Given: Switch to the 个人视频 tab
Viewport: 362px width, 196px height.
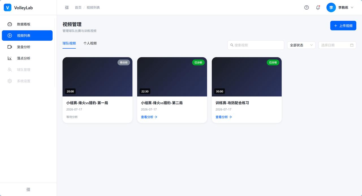Looking at the screenshot, I should (90, 43).
